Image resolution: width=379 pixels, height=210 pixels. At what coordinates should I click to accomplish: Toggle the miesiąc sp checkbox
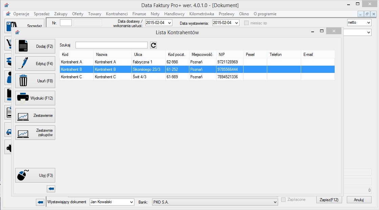246,23
